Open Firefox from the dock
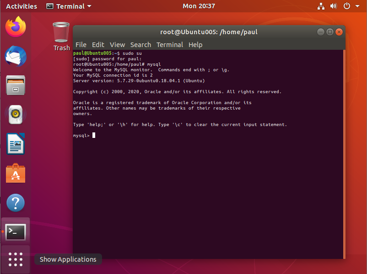The height and width of the screenshot is (274, 367). coord(16,26)
